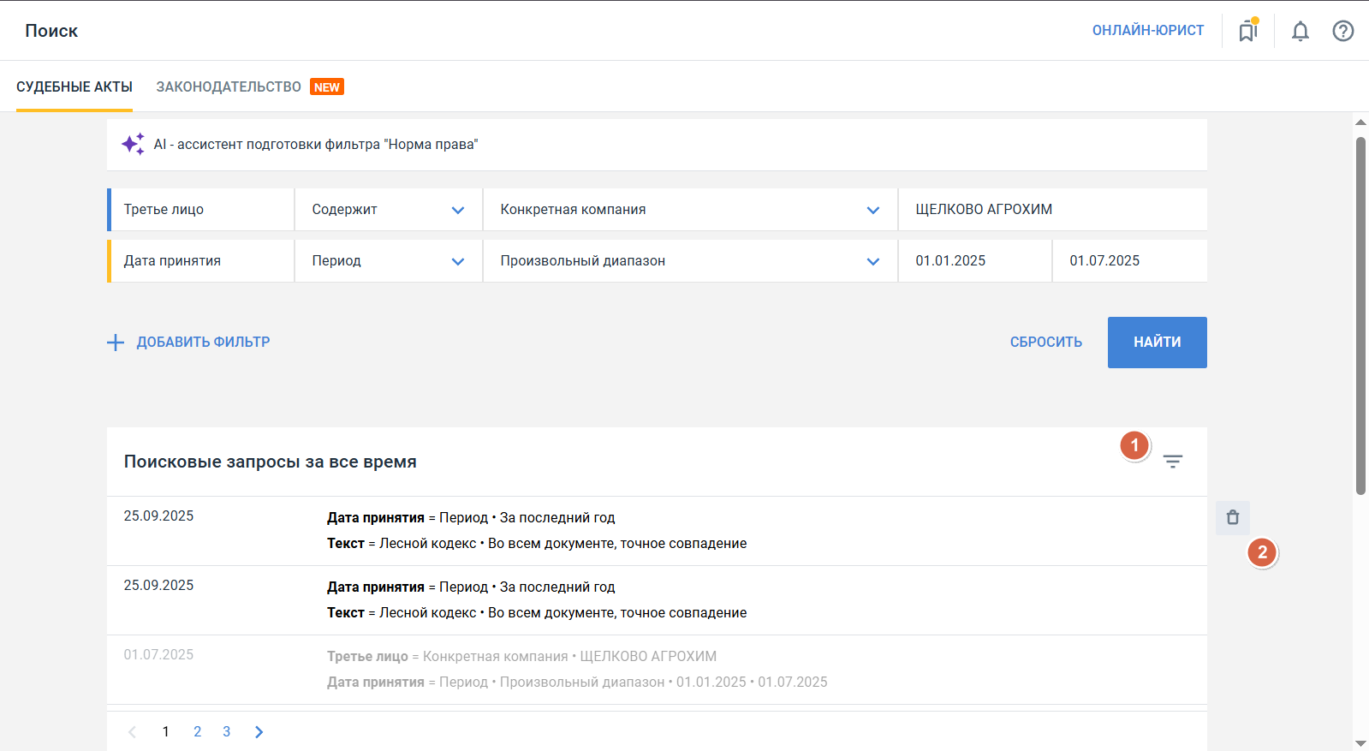Click the notifications bell icon

click(x=1300, y=32)
